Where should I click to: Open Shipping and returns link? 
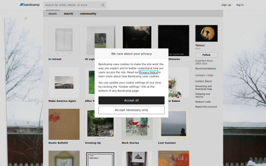click(x=203, y=95)
